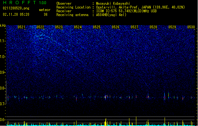The height and width of the screenshot is (126, 198).
Task: Click the 0528 time marker
Action: 153,27
